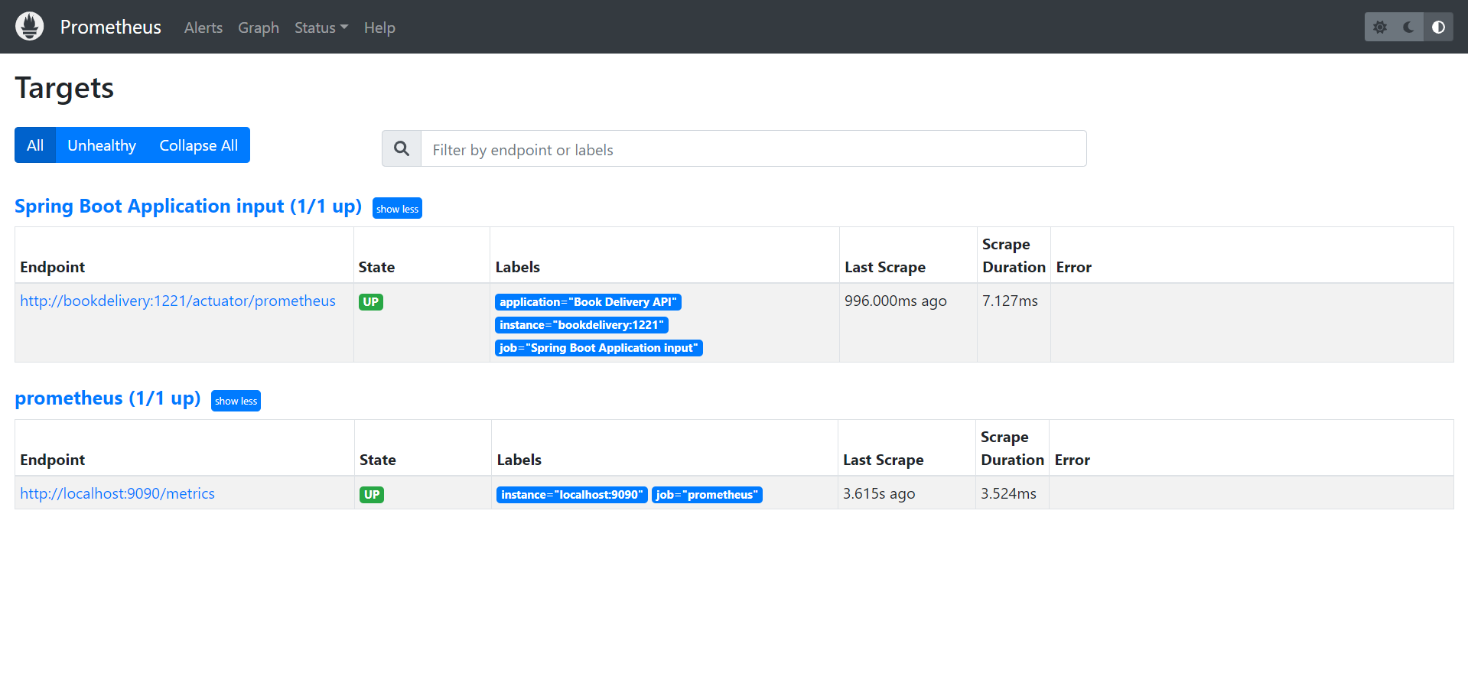The height and width of the screenshot is (683, 1468).
Task: Switch to light theme sun icon
Action: point(1380,27)
